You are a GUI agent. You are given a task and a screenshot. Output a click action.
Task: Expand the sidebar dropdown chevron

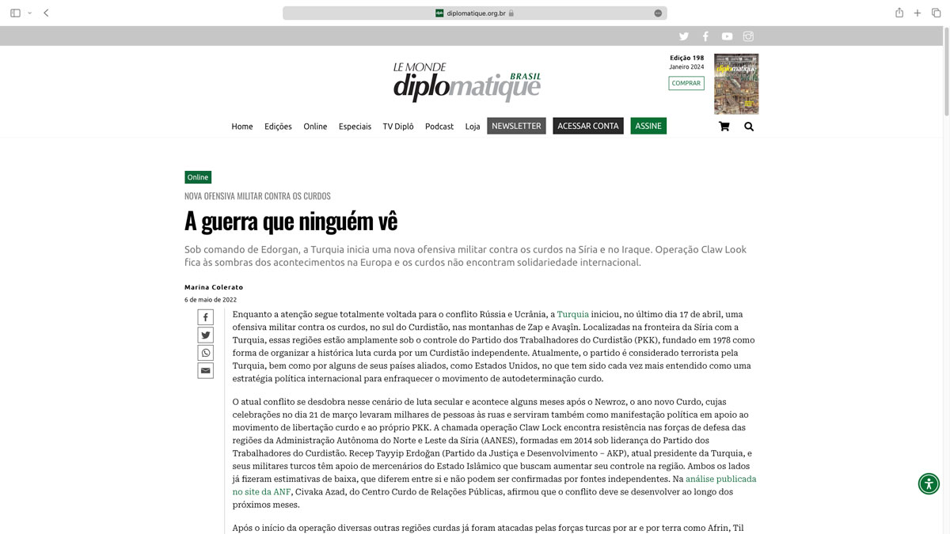[30, 13]
